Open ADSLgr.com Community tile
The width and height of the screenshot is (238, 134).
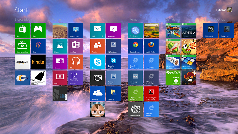pos(151,78)
